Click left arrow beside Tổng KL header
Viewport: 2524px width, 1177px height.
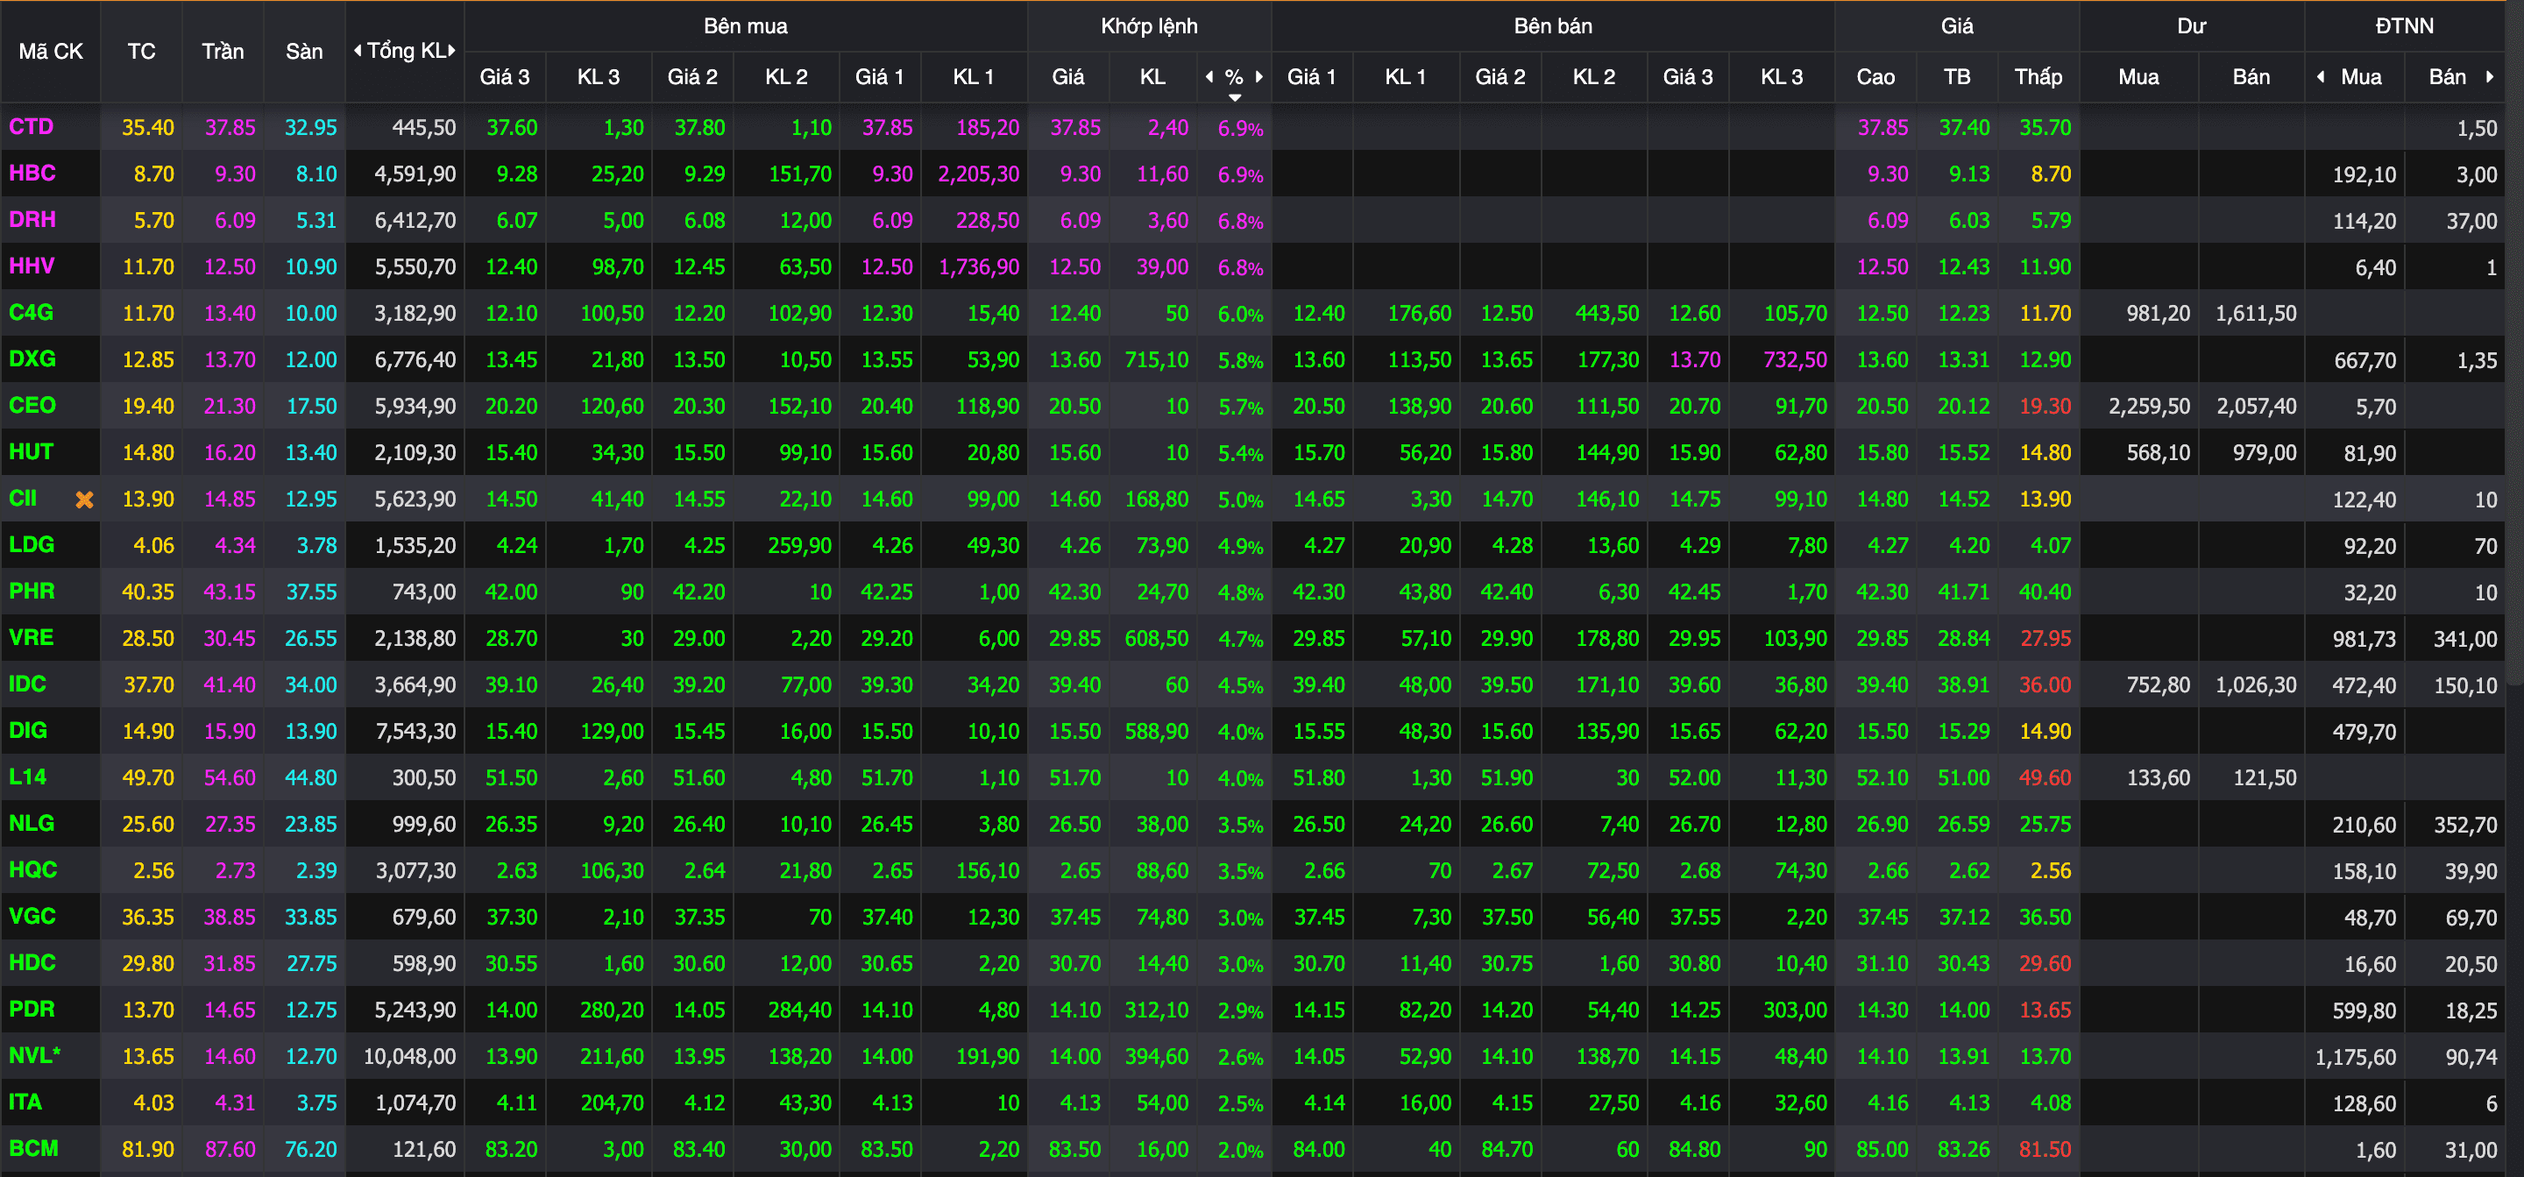[358, 51]
